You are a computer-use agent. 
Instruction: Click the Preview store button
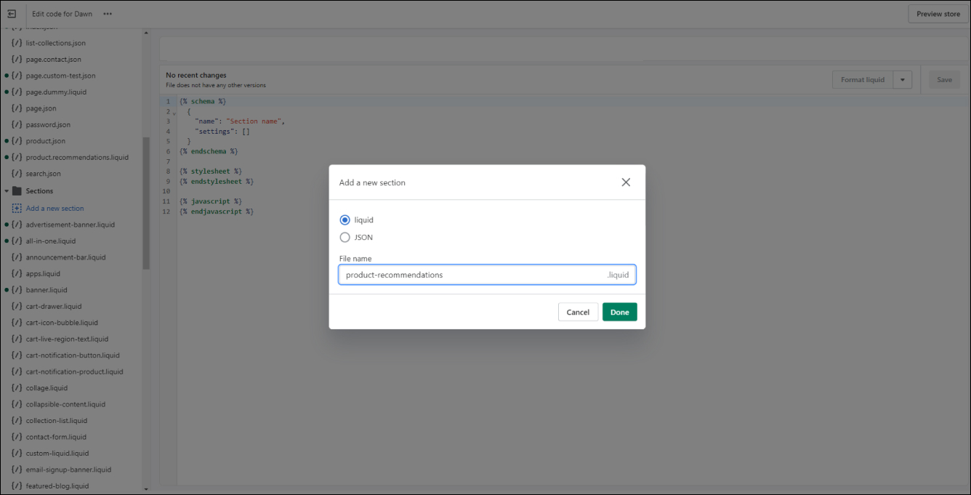tap(938, 14)
